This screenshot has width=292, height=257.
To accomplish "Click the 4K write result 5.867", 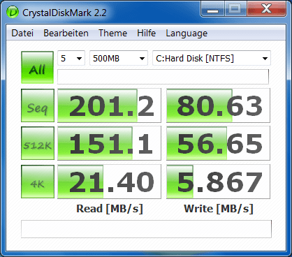I will pos(218,182).
